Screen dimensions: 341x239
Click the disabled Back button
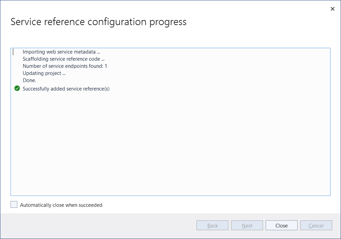[212, 225]
